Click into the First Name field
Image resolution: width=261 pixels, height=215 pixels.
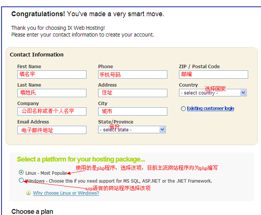52,75
